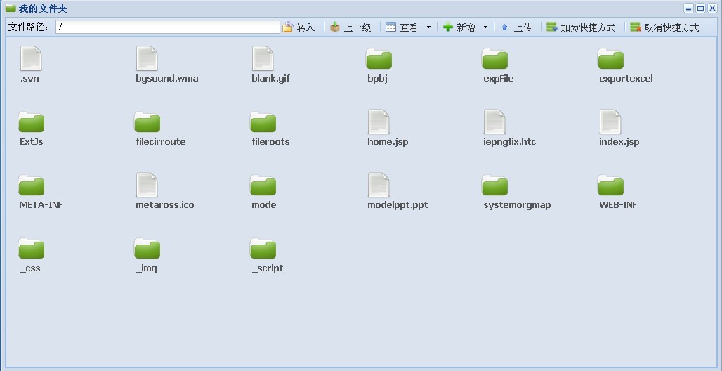Click the modelppt.ppt name label
Screen dimensions: 722x371
(x=398, y=204)
